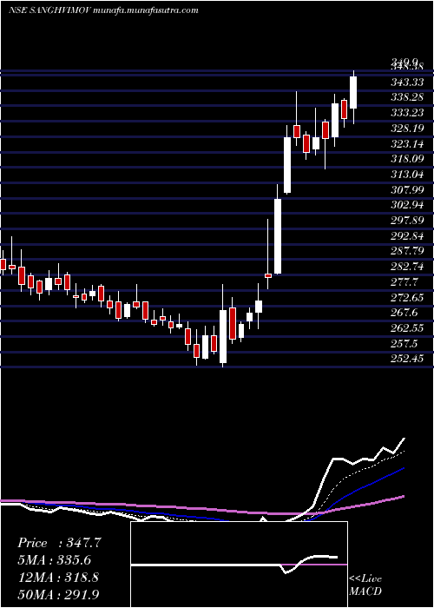Click the 282.74 price level label
434x608 pixels.
point(407,267)
